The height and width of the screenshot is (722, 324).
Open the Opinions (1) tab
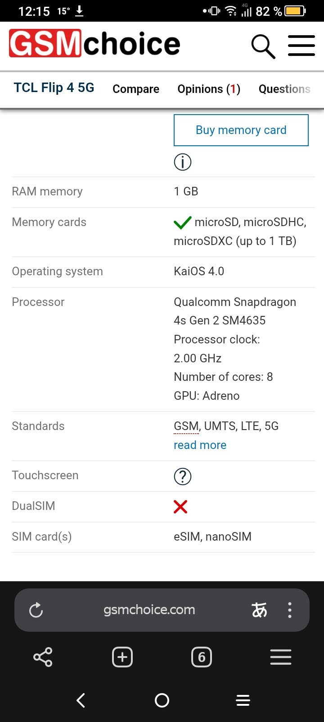pyautogui.click(x=209, y=89)
